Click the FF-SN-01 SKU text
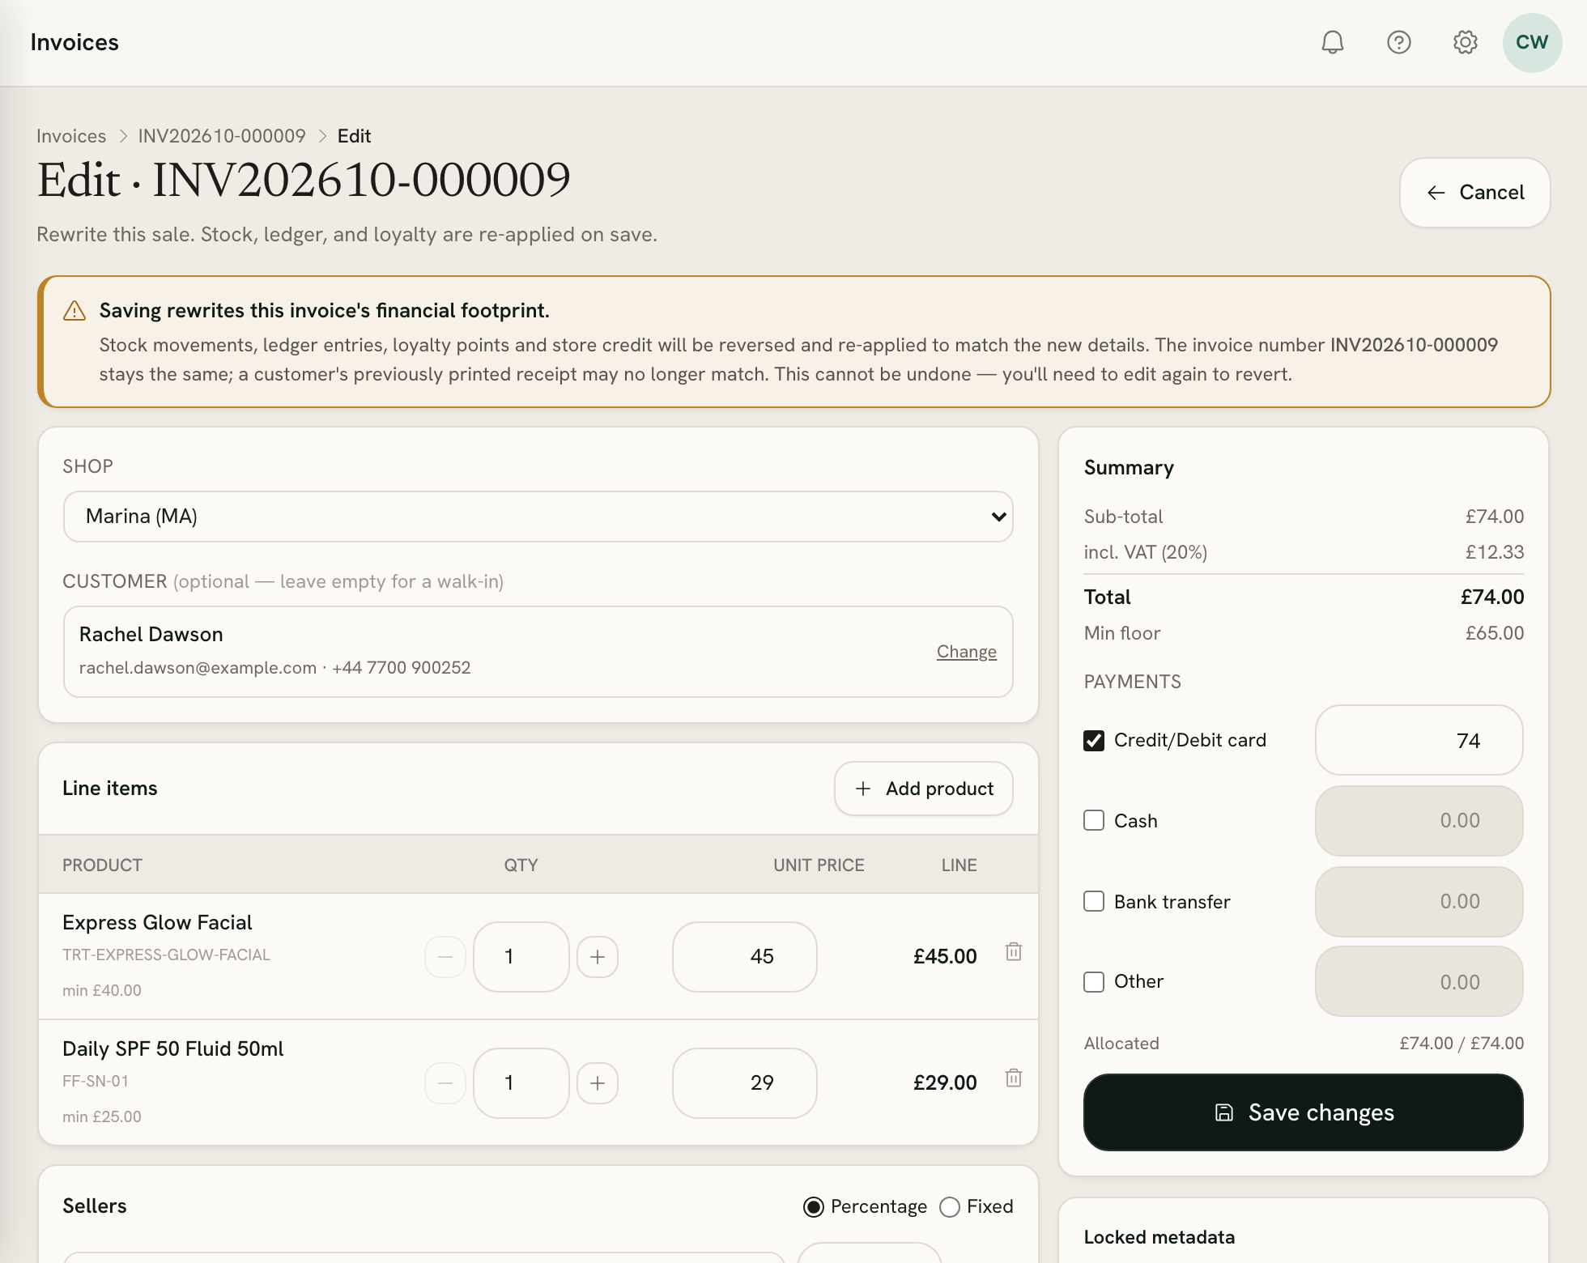1587x1263 pixels. [96, 1081]
